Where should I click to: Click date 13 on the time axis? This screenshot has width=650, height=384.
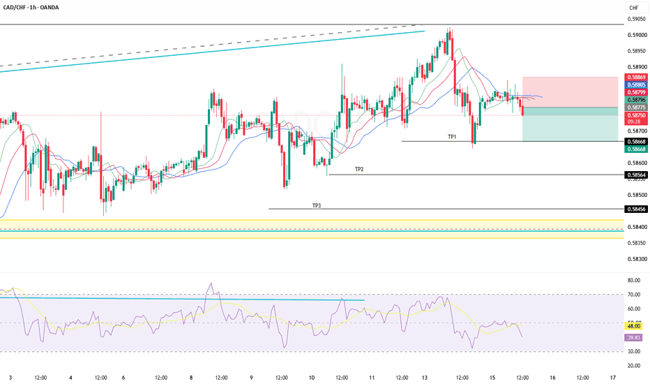[x=425, y=378]
